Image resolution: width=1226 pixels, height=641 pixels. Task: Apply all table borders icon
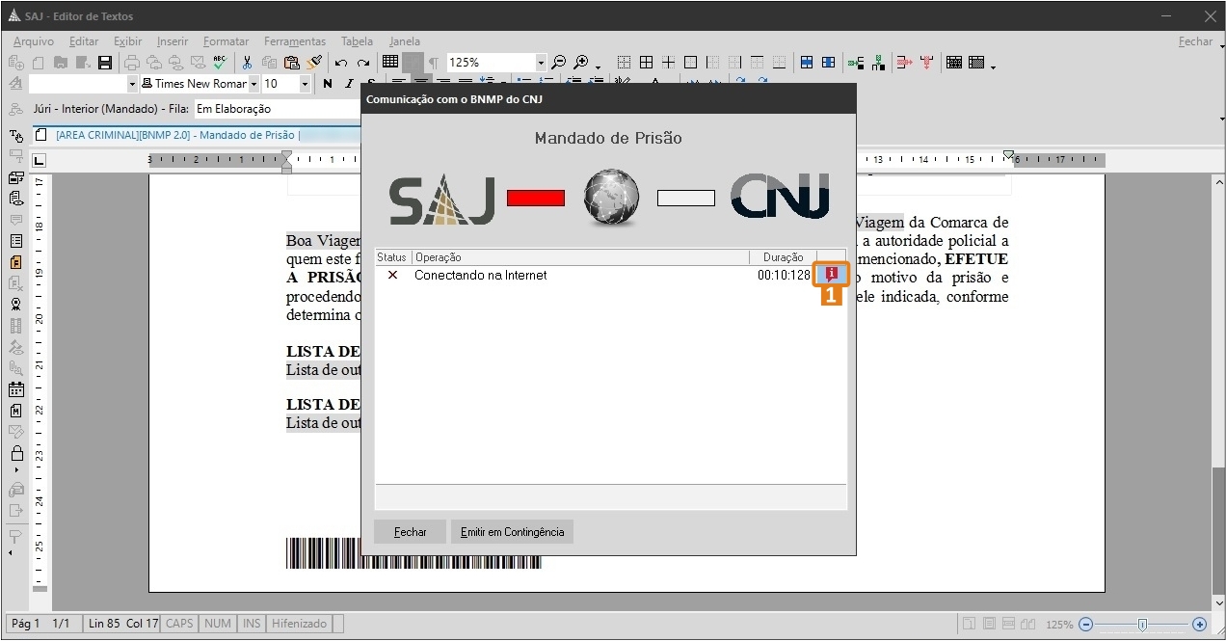646,63
